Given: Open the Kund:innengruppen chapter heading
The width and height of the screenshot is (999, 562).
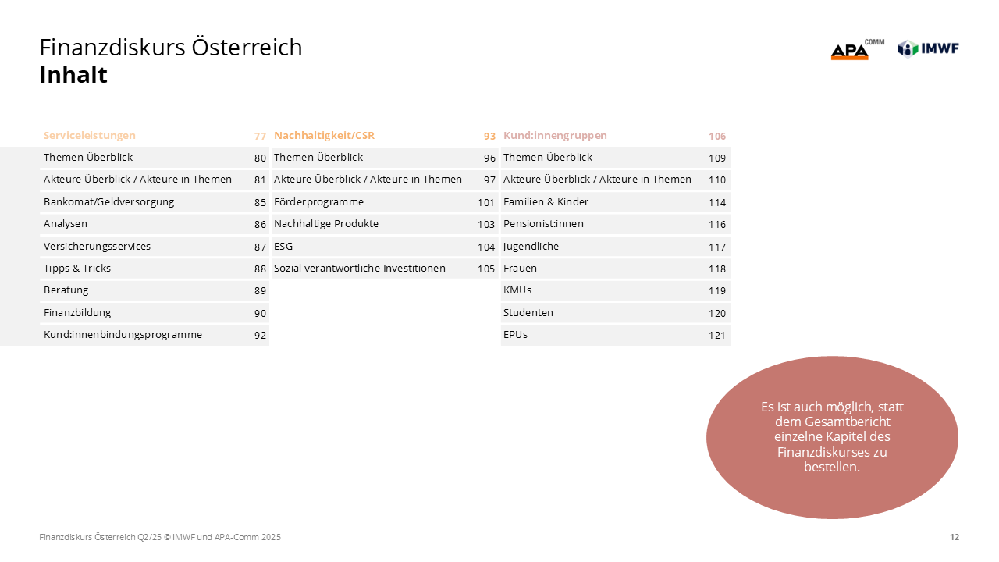Looking at the screenshot, I should click(x=555, y=135).
